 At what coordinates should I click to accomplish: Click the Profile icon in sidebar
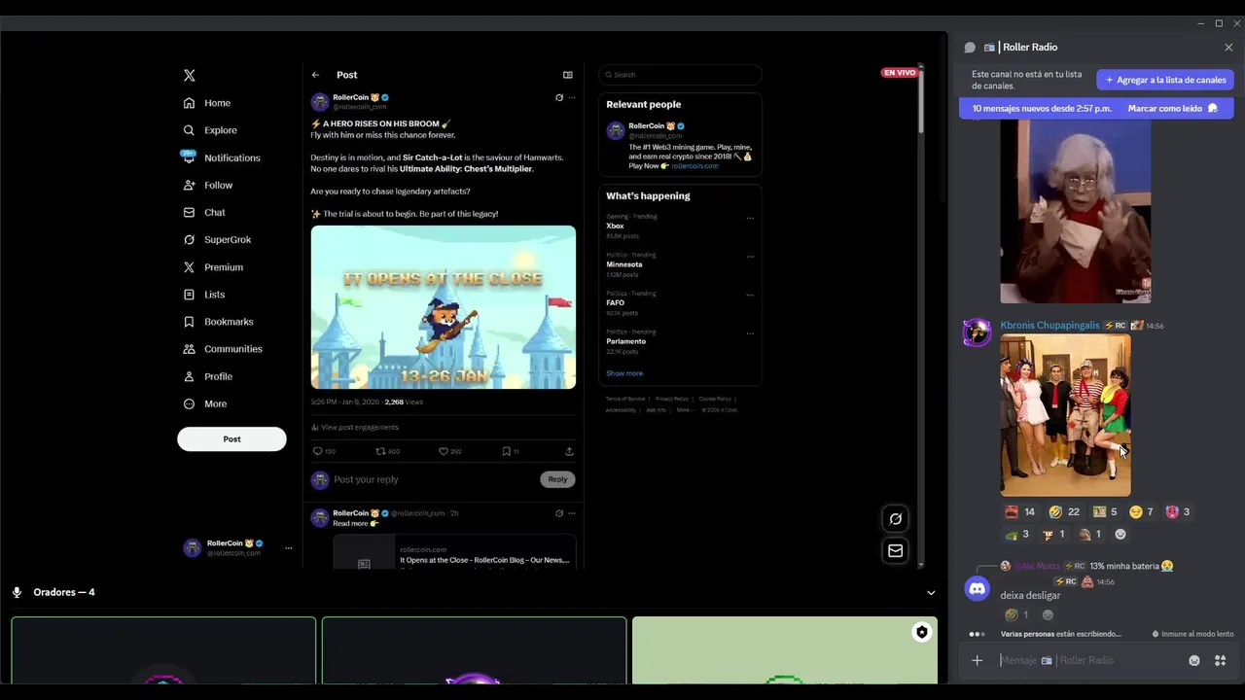pos(189,376)
